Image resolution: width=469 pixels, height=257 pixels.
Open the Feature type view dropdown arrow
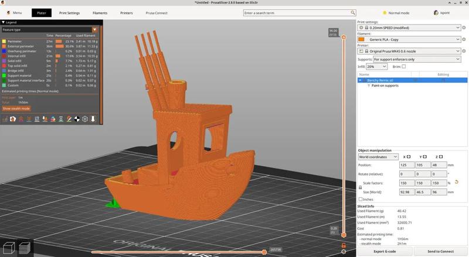coord(94,30)
